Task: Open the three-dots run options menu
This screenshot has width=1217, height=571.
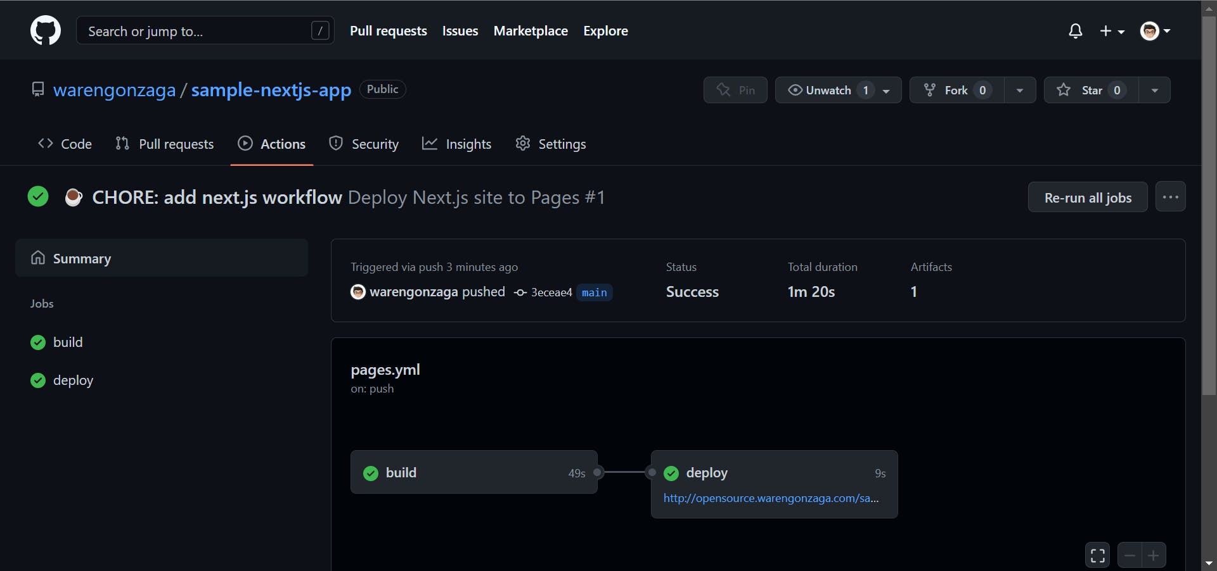Action: click(x=1170, y=197)
